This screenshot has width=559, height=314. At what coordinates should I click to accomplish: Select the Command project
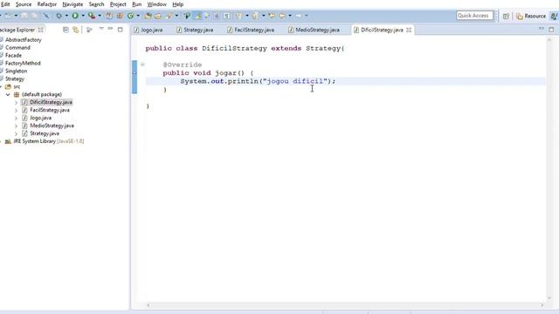pyautogui.click(x=17, y=48)
